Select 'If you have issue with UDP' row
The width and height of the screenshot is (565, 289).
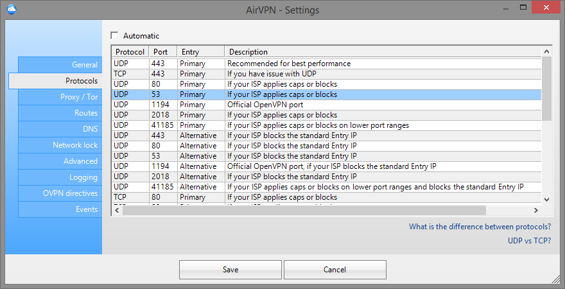click(x=326, y=74)
